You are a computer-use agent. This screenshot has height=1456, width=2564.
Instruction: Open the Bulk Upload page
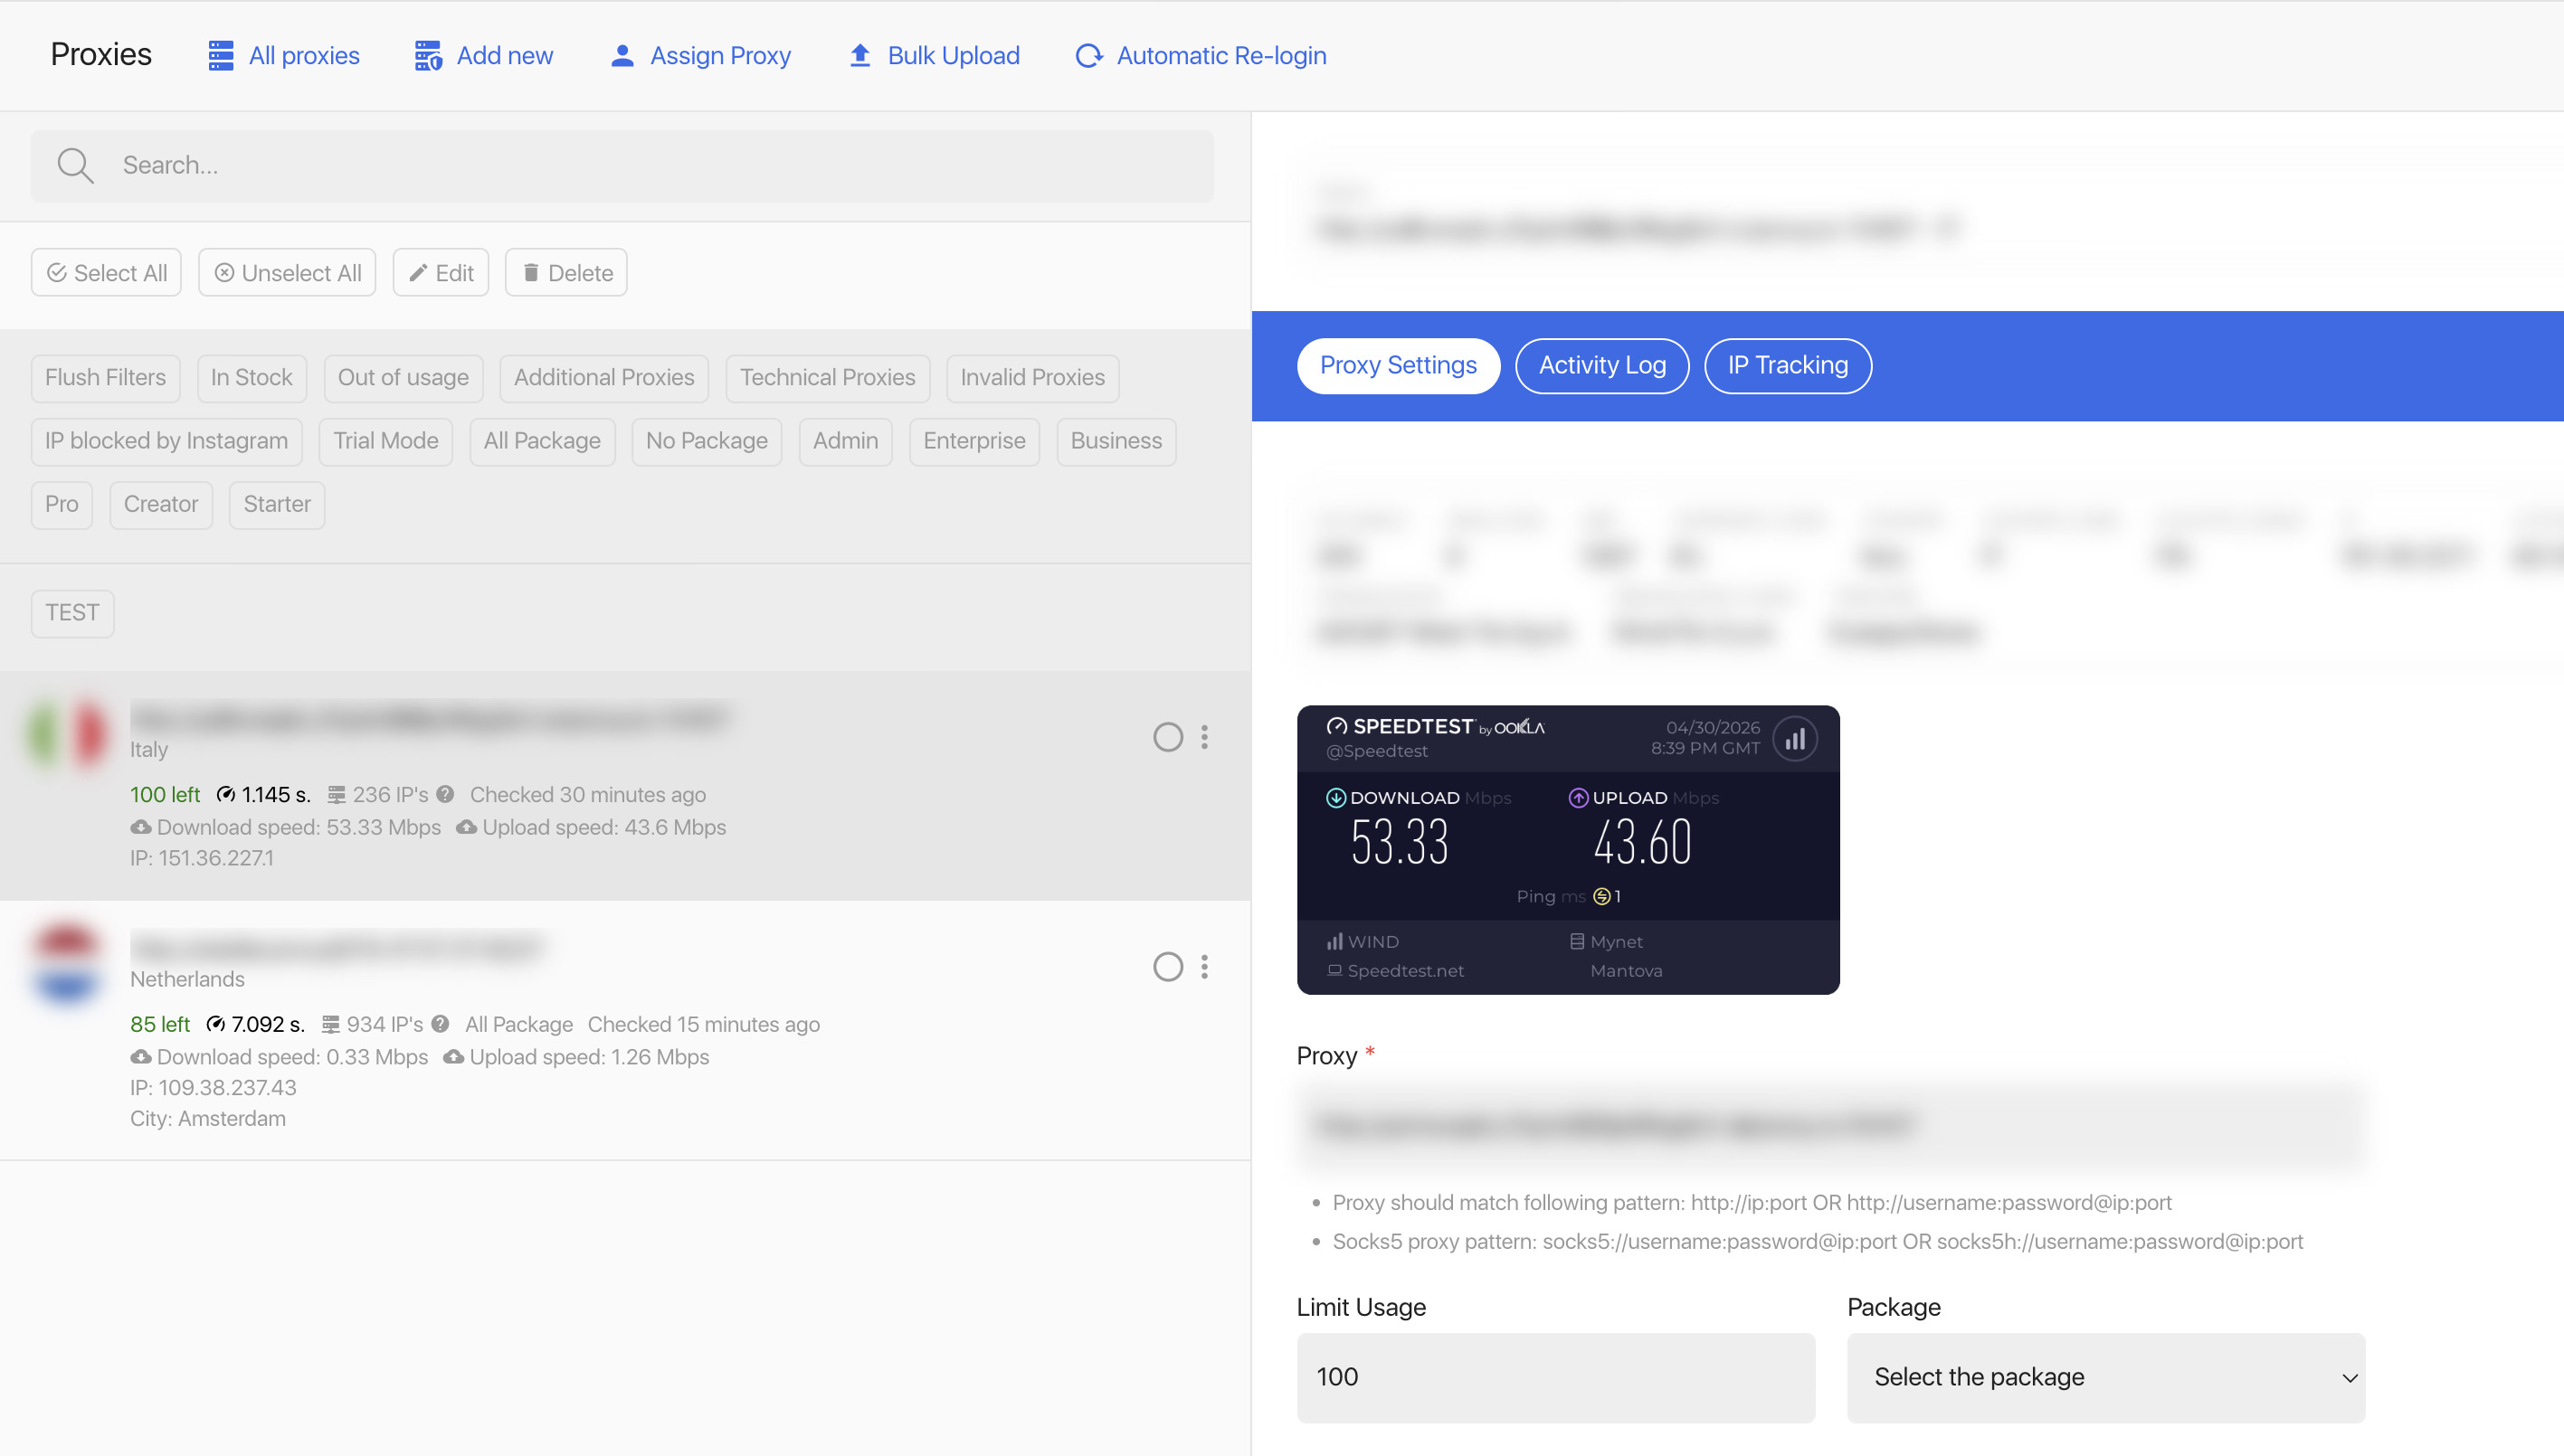(934, 56)
